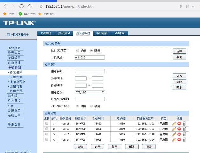Select 启用 radio for NAT DMZ服务

click(x=78, y=51)
